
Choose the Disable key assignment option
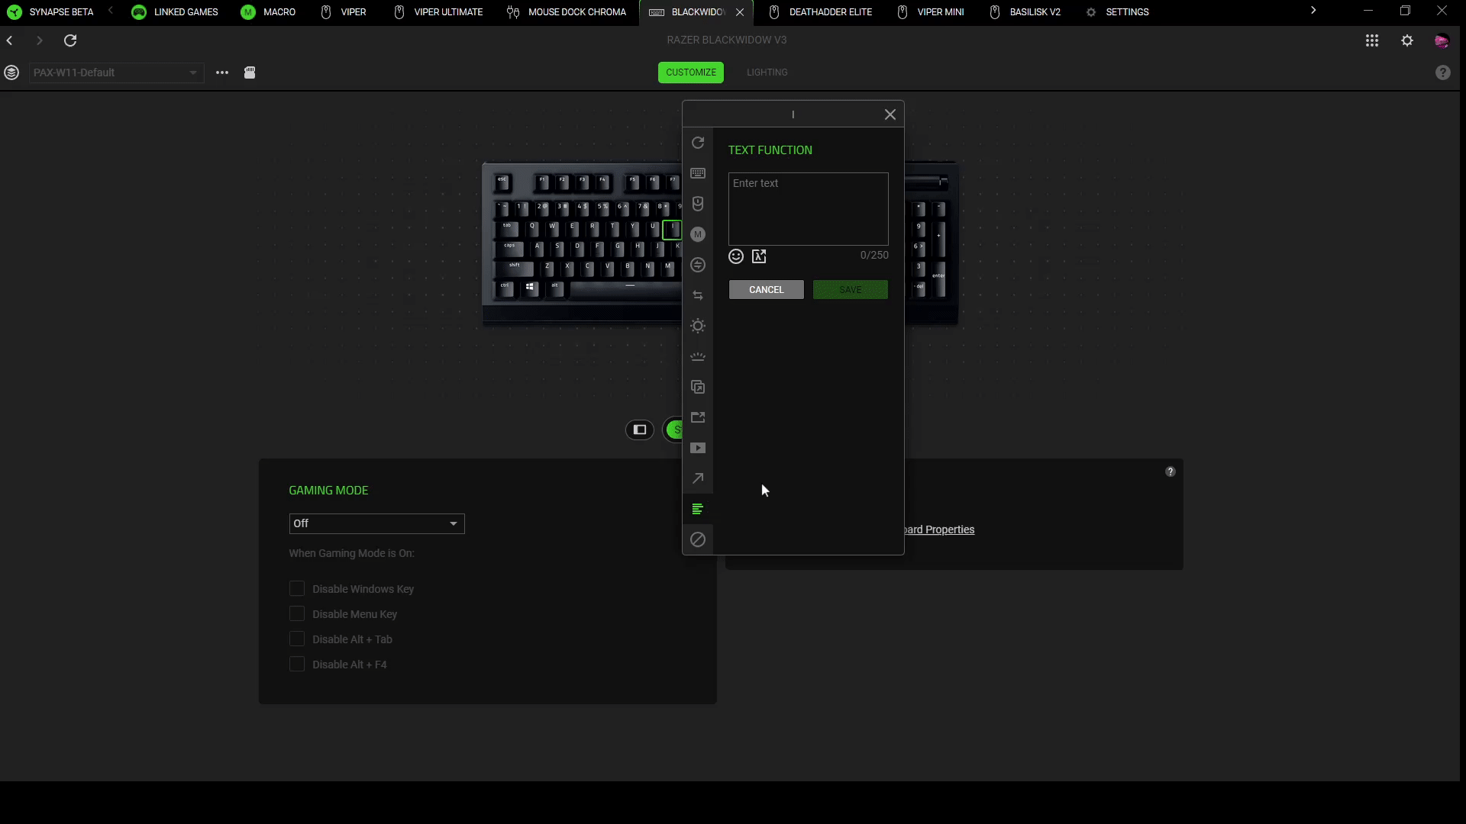pyautogui.click(x=698, y=539)
